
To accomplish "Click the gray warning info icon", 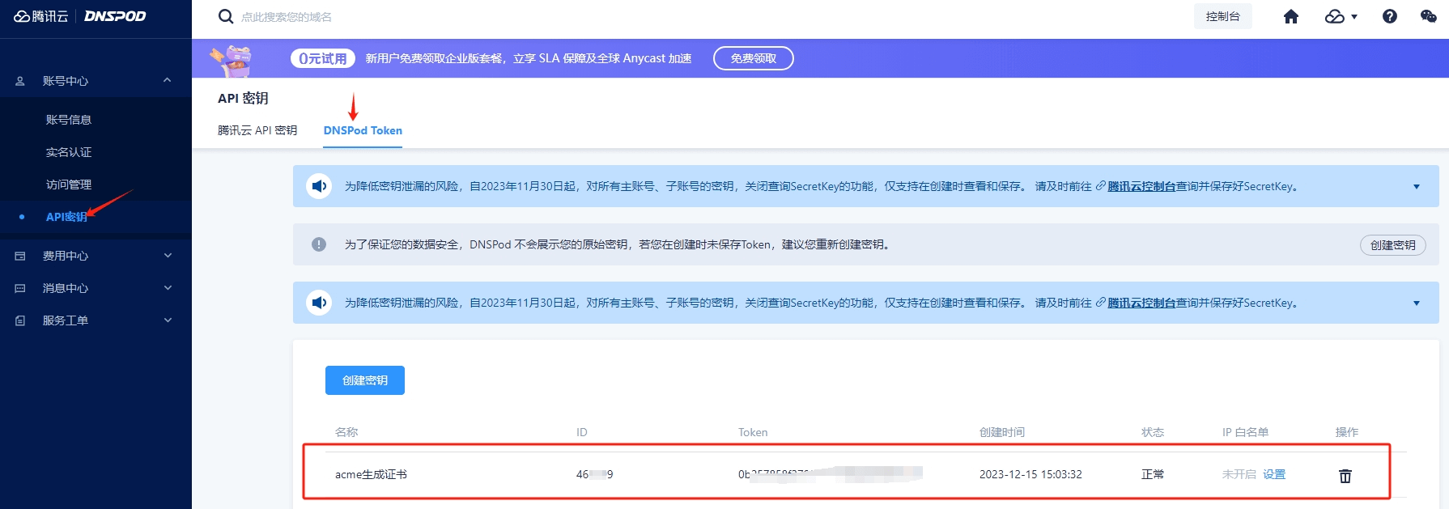I will (x=319, y=244).
